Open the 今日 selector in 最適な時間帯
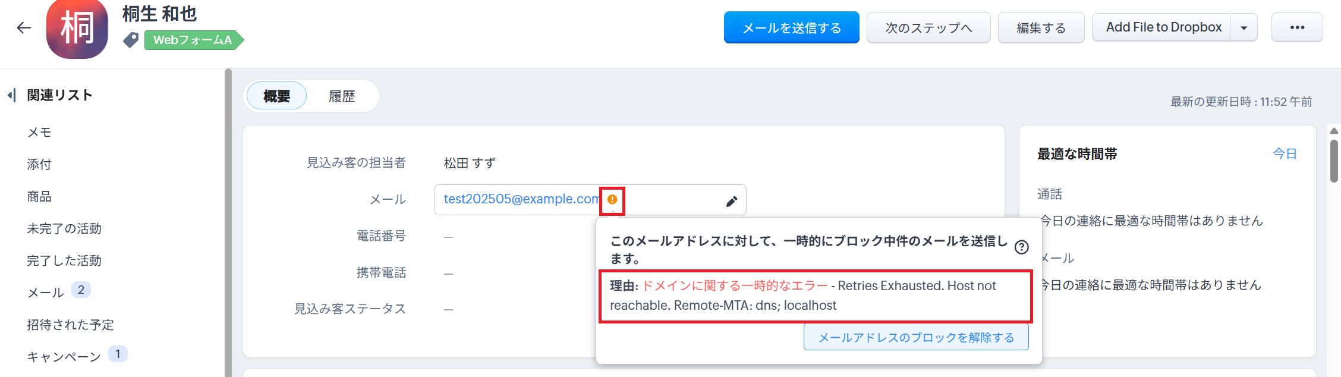This screenshot has width=1341, height=377. pyautogui.click(x=1284, y=154)
